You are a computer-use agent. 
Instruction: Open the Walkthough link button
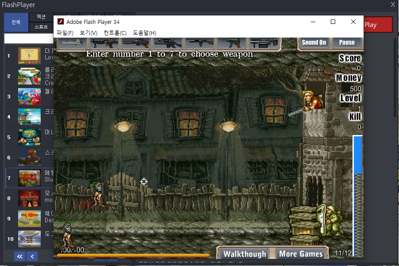coord(244,254)
